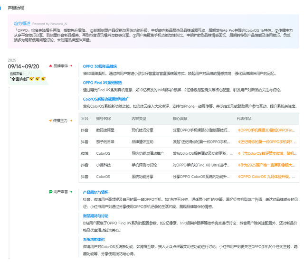Image resolution: width=304 pixels, height=262 pixels.
Task: Click 分享OPPO手机裸眼3D壁纸等技巧 contribution cell
Action: tap(201, 130)
